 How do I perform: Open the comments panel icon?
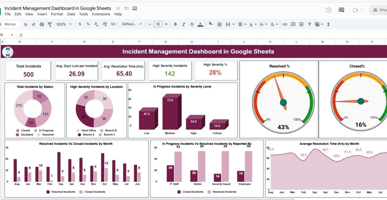tap(341, 10)
